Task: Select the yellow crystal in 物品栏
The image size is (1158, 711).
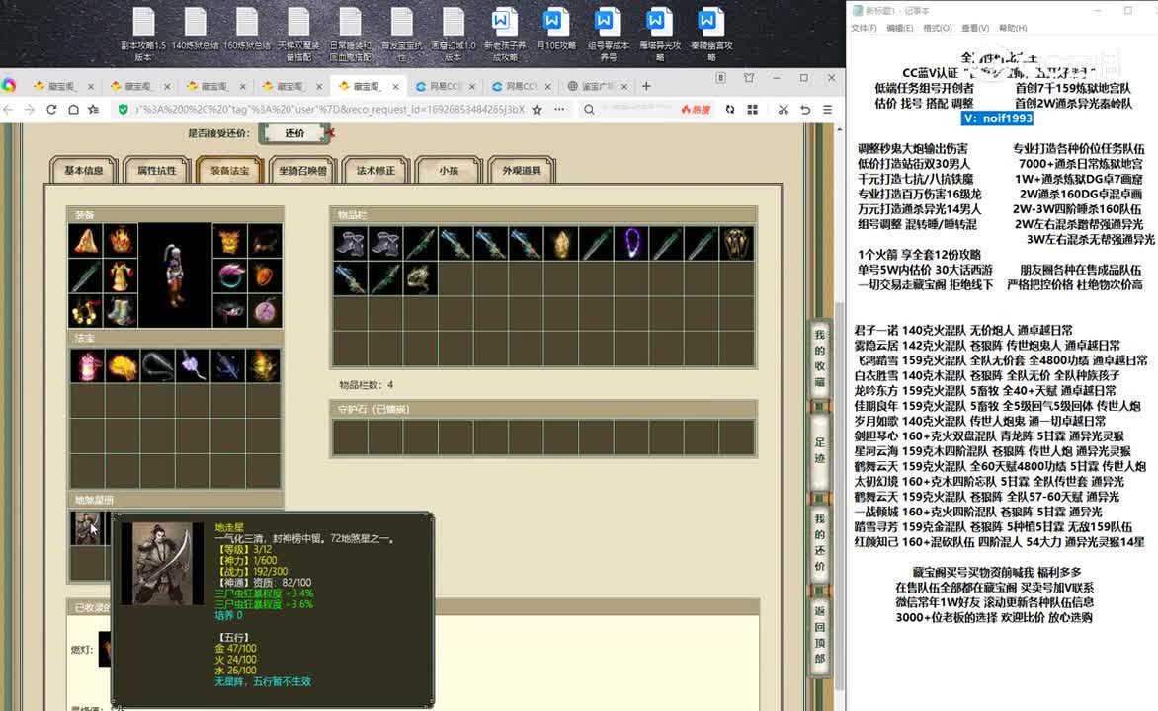Action: coord(561,243)
